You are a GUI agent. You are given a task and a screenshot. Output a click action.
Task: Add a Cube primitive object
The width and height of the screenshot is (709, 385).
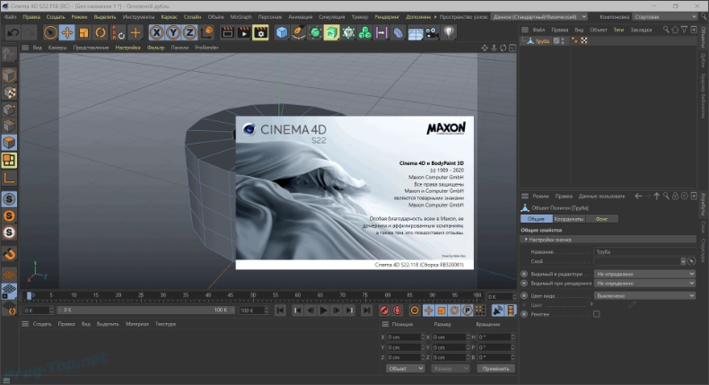[282, 32]
